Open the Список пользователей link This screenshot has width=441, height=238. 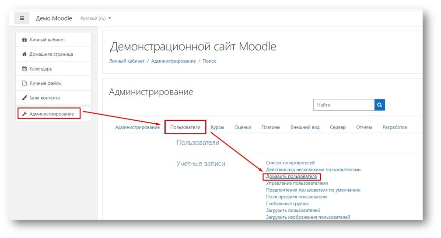tap(290, 163)
